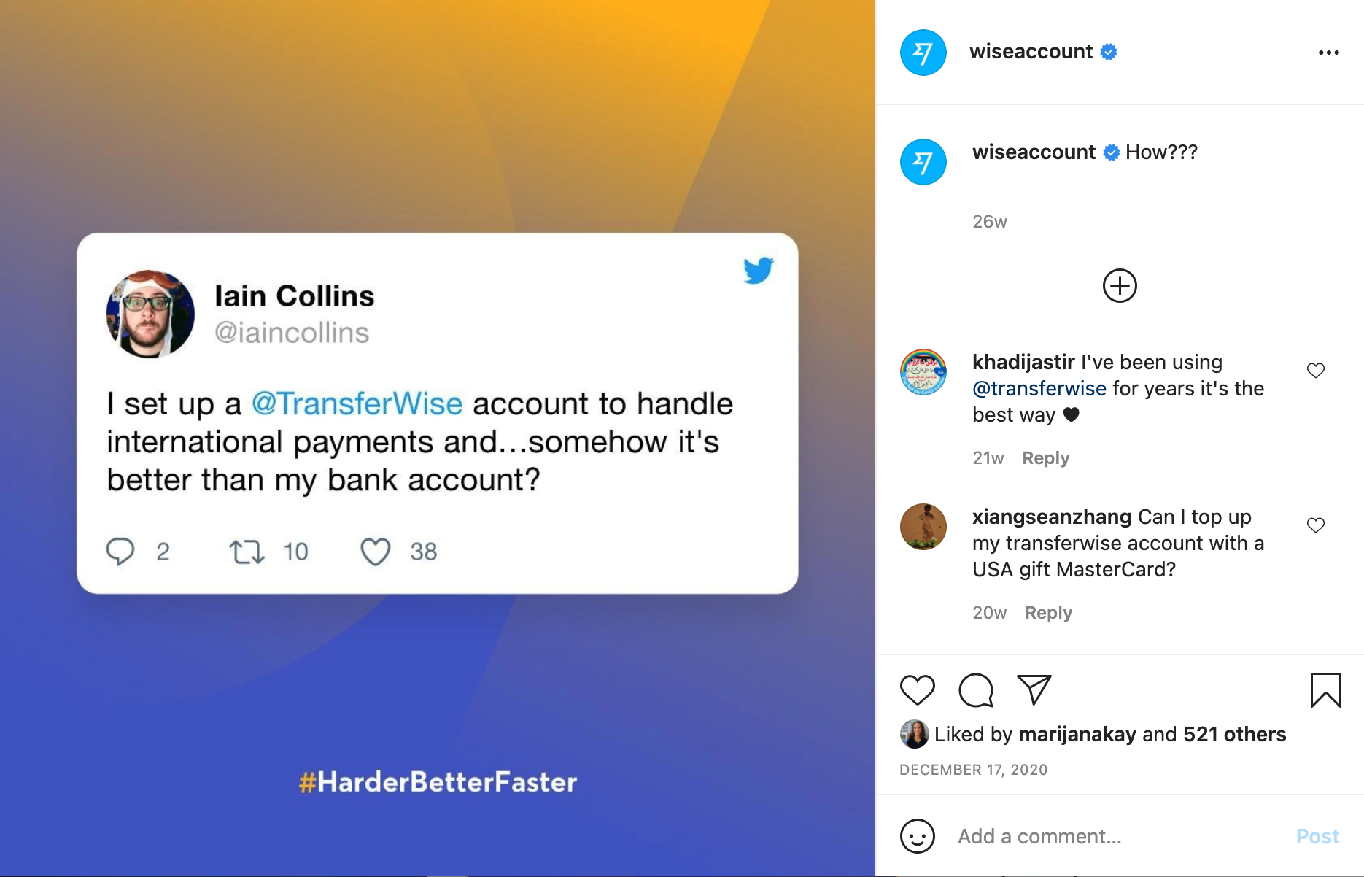
Task: Share post via paper plane icon
Action: 1034,689
